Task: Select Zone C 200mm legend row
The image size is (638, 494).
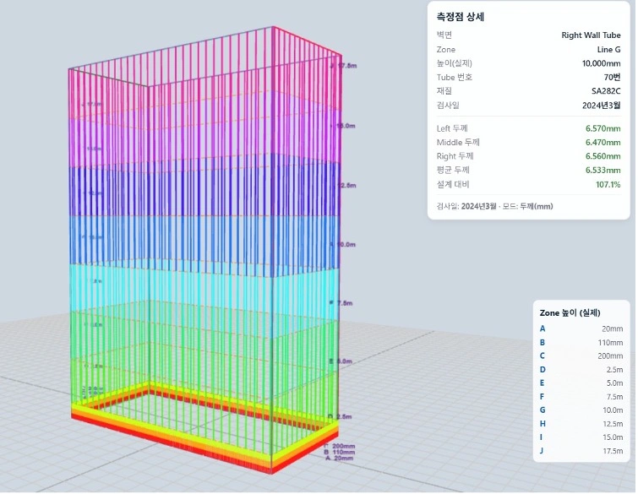Action: [581, 356]
